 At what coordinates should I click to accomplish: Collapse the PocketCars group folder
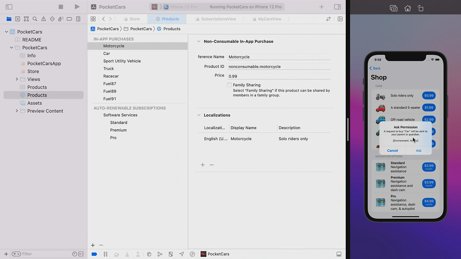pyautogui.click(x=12, y=47)
